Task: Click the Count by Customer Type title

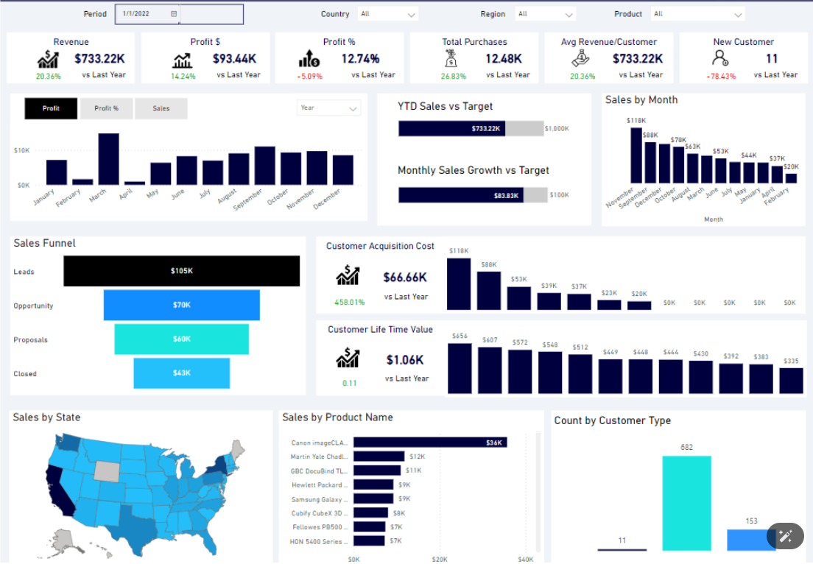Action: [613, 420]
